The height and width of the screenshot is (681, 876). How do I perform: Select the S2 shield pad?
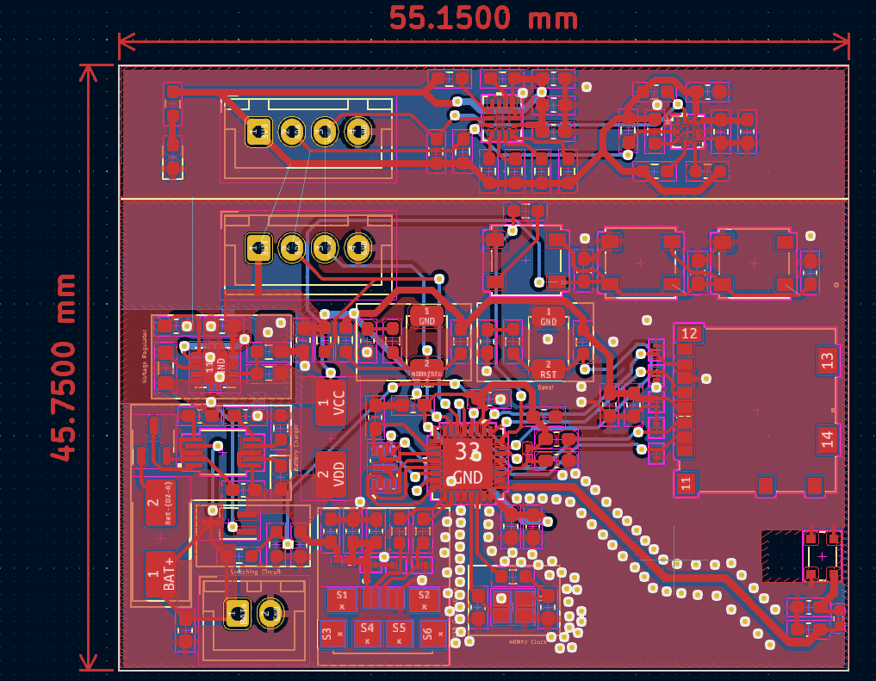[x=424, y=599]
